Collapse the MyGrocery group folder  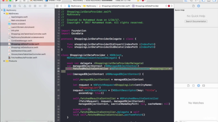point(4,14)
